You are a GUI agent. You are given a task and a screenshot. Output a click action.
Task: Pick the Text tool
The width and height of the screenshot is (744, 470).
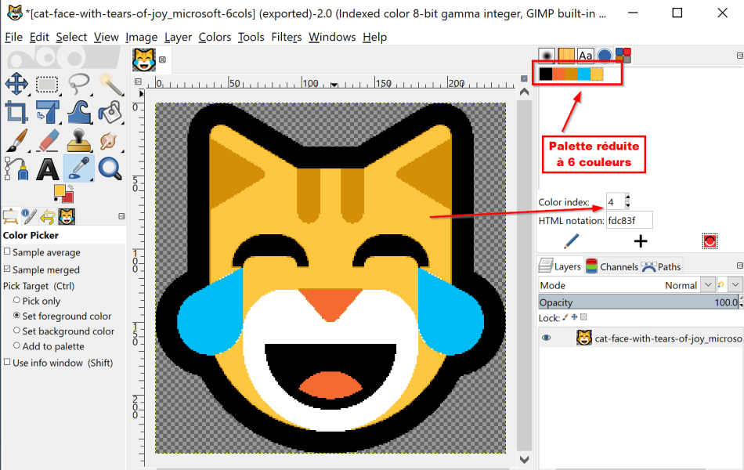click(48, 169)
